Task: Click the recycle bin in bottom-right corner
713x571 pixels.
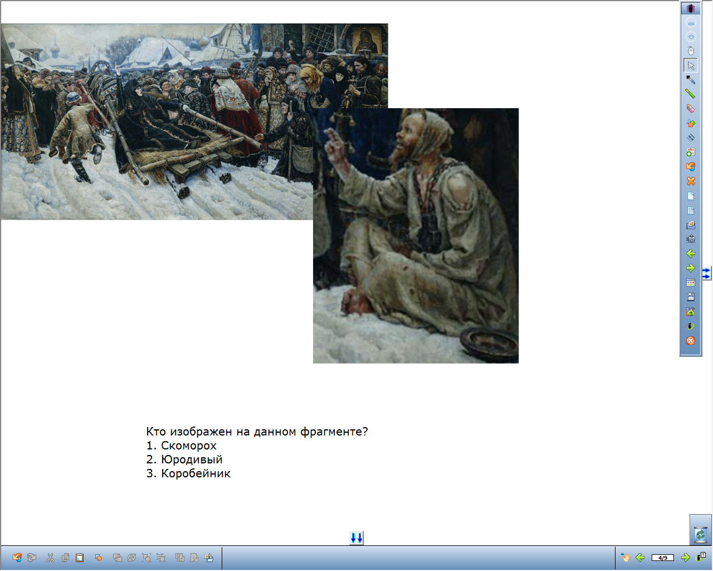Action: pos(700,534)
